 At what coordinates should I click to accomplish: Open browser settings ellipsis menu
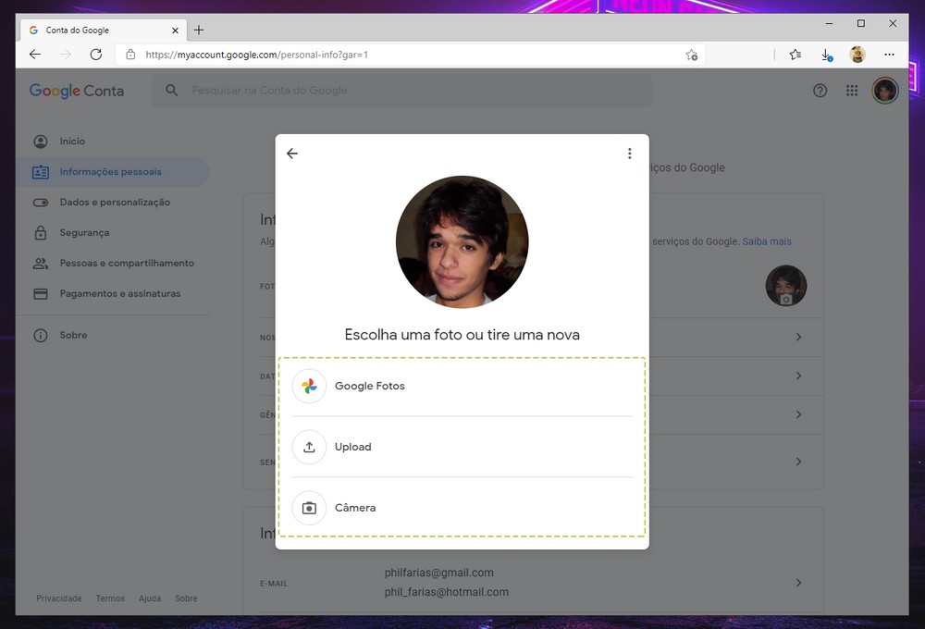pos(889,55)
